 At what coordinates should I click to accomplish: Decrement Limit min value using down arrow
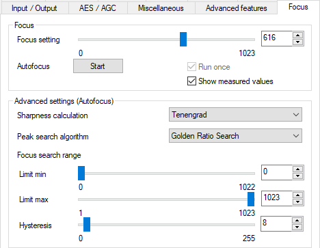click(x=297, y=176)
